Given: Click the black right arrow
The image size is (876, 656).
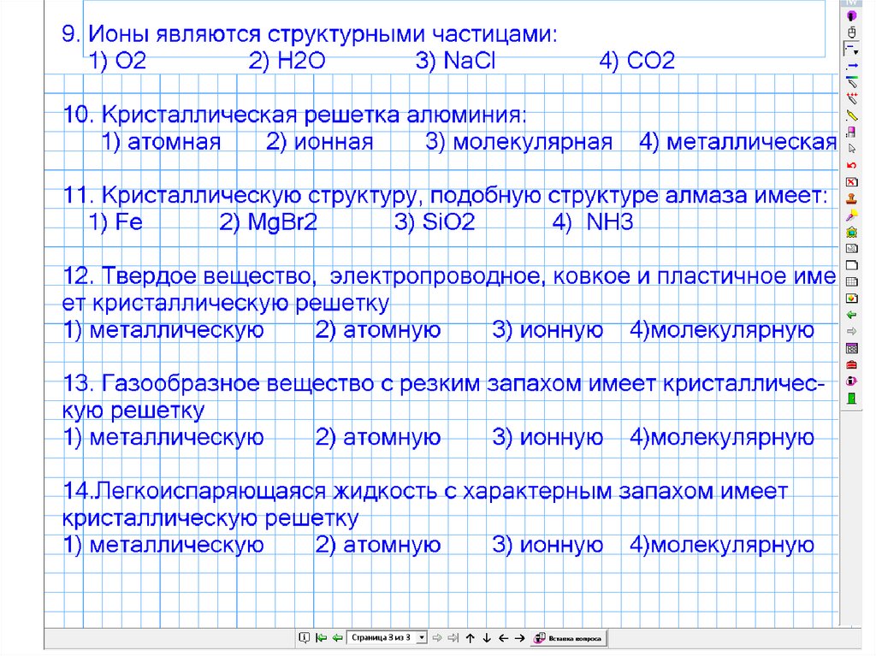Looking at the screenshot, I should 519,637.
